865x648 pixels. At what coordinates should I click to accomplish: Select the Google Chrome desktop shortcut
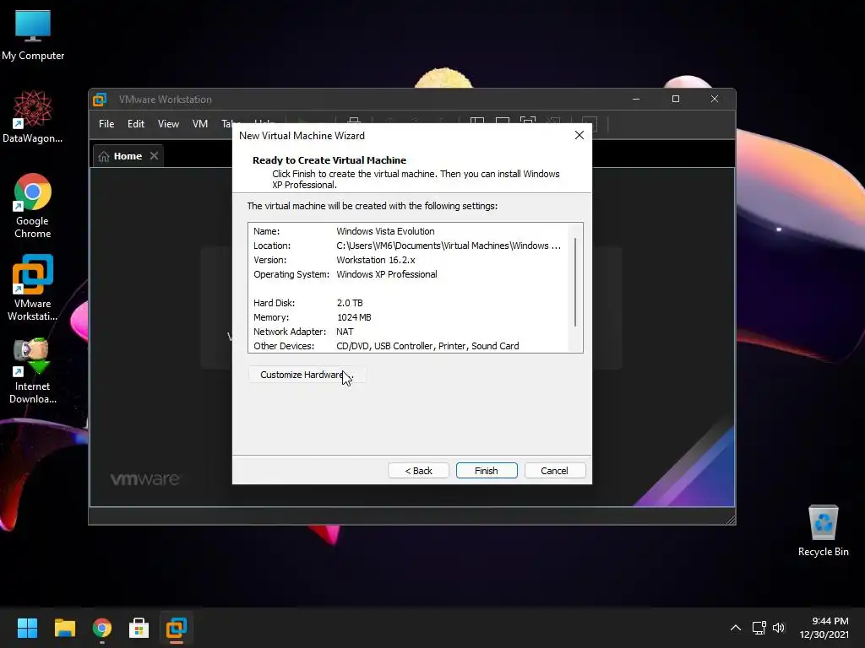pos(33,206)
